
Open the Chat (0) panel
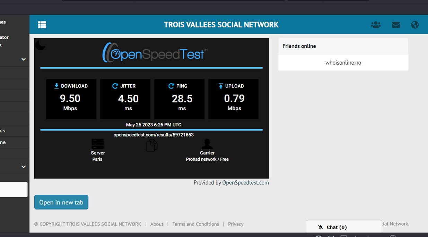[337, 227]
